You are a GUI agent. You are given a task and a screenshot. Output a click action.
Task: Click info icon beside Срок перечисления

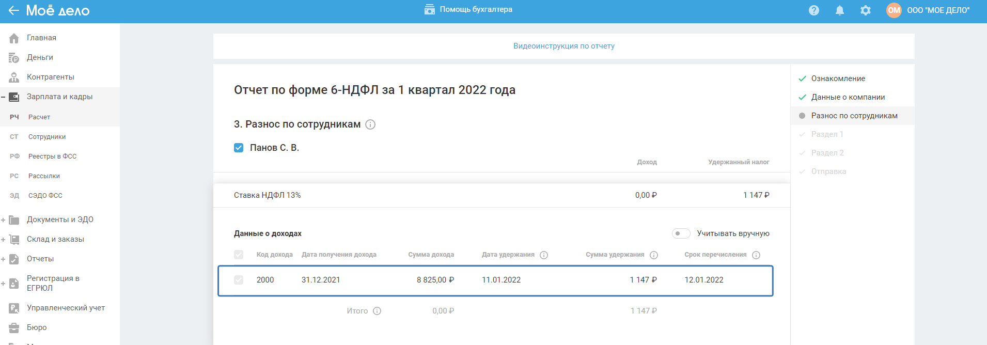(x=756, y=255)
